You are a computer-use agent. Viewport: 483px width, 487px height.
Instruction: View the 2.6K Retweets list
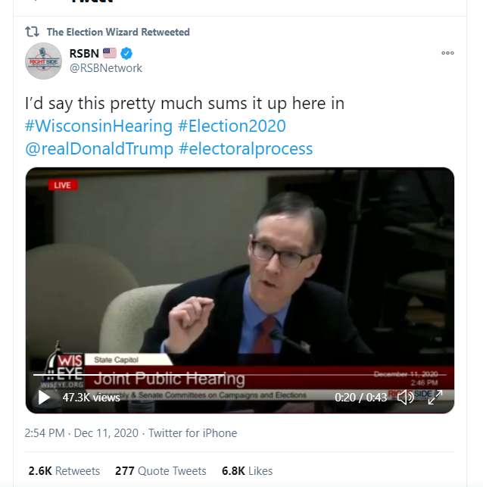tap(64, 470)
